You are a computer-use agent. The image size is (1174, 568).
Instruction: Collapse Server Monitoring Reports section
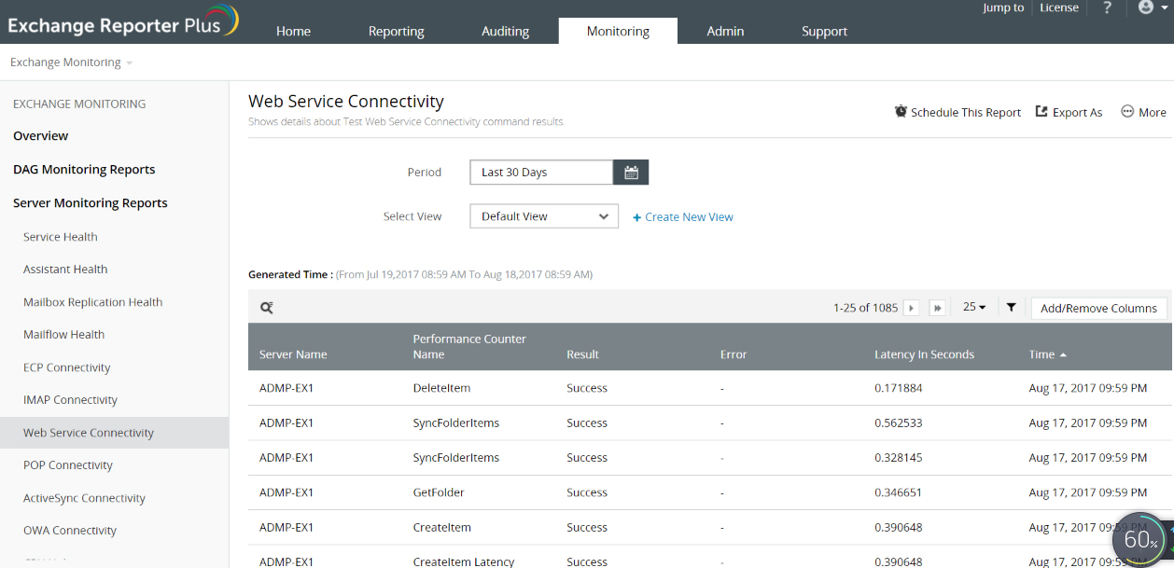(x=91, y=202)
